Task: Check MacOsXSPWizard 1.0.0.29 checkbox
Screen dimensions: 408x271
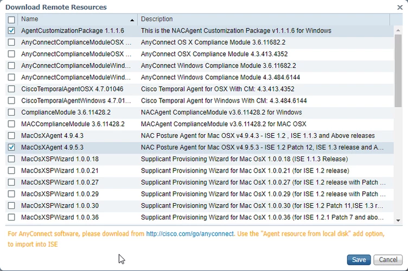Action: pos(11,194)
